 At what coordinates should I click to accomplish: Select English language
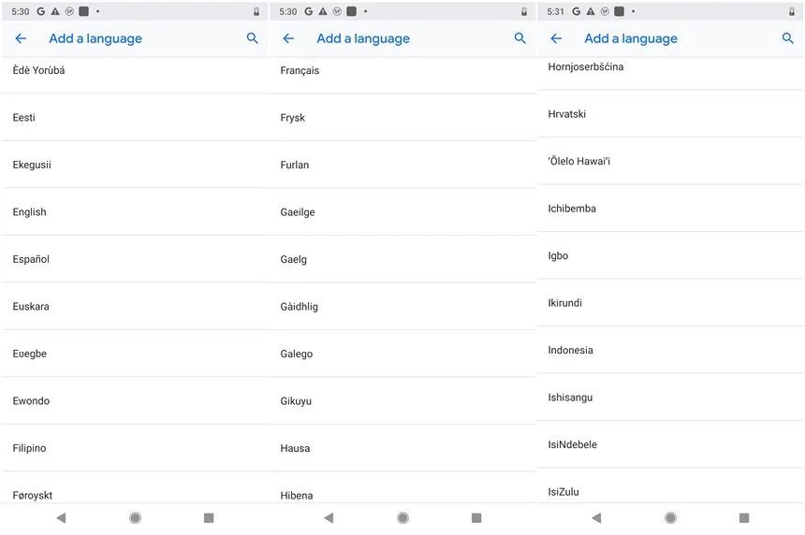[135, 211]
